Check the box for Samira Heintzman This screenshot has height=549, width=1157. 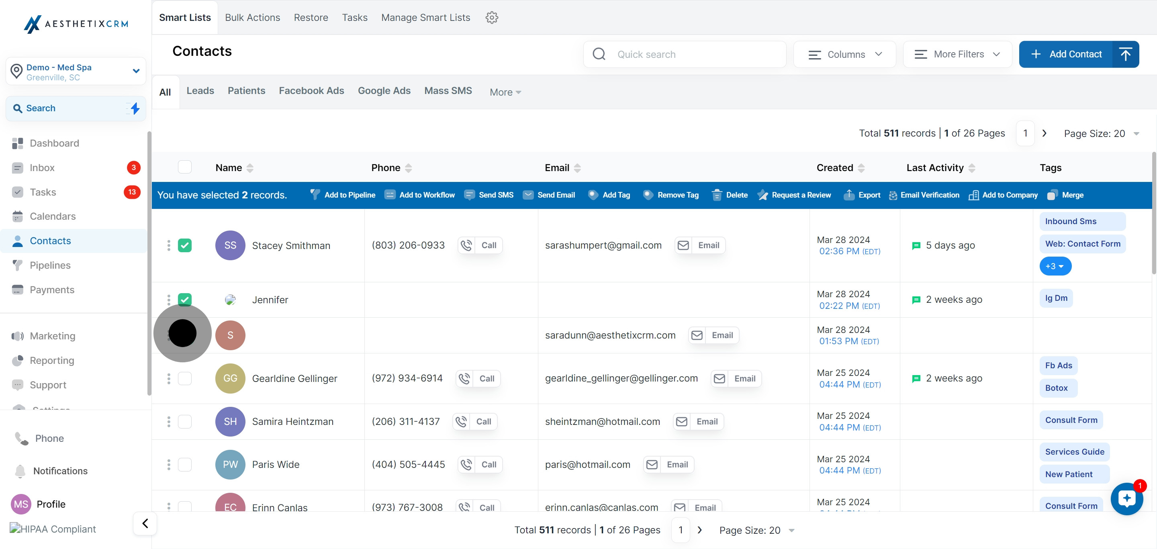[x=185, y=421]
